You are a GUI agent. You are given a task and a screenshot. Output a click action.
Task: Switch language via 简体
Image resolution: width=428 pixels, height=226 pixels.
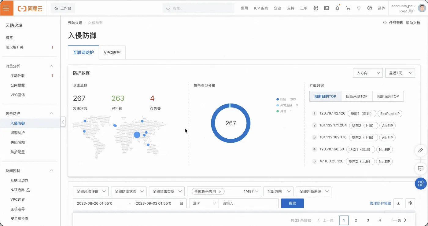point(382,9)
